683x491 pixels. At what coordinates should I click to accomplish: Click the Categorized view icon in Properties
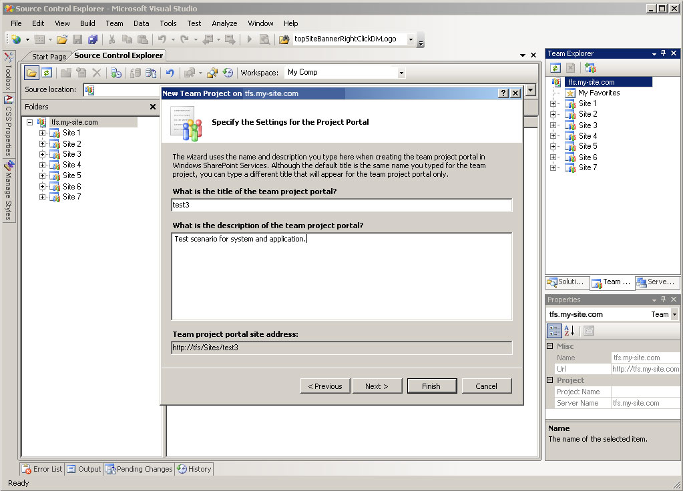(554, 331)
